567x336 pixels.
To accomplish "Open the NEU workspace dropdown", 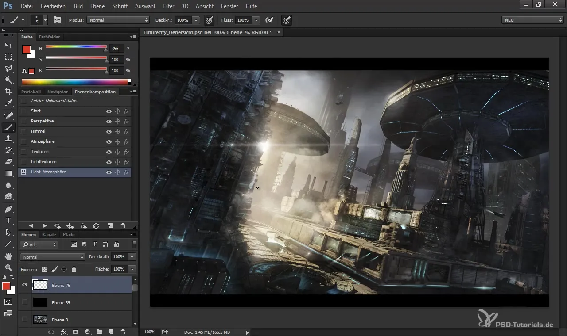I will coord(533,20).
